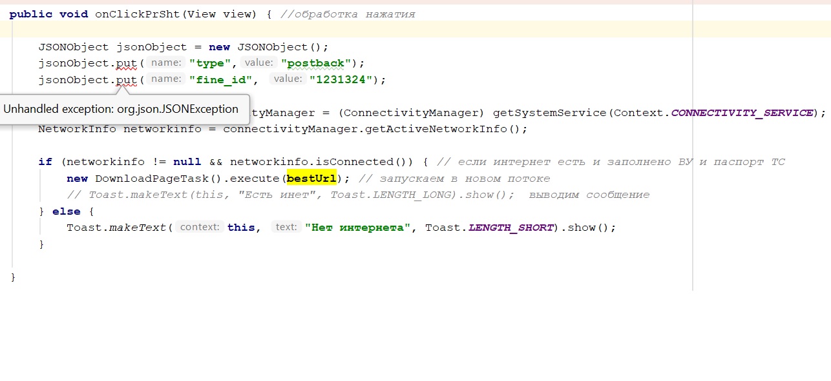Click the "View view" method parameter
The width and height of the screenshot is (831, 381).
tap(220, 14)
